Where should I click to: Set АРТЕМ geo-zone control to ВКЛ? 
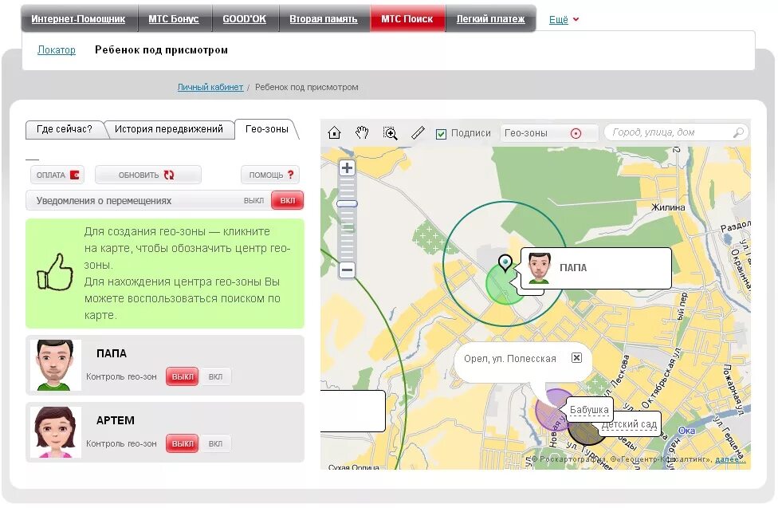click(x=215, y=443)
